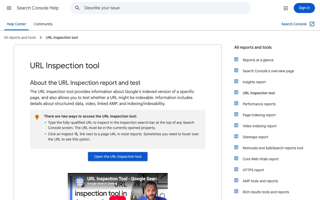The height and width of the screenshot is (200, 320).
Task: Open the URL Inspection tool button
Action: pos(118,156)
